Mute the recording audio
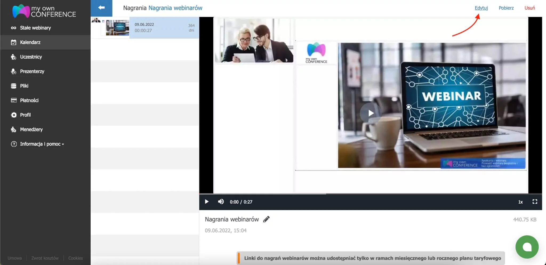 (x=221, y=202)
